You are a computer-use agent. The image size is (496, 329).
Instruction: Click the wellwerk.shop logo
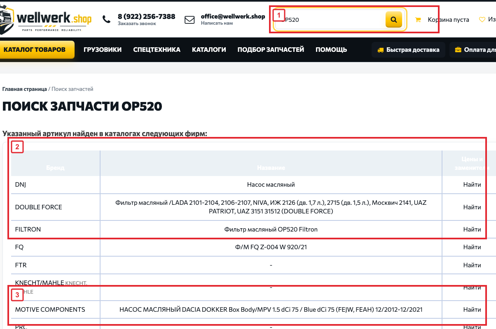(45, 19)
